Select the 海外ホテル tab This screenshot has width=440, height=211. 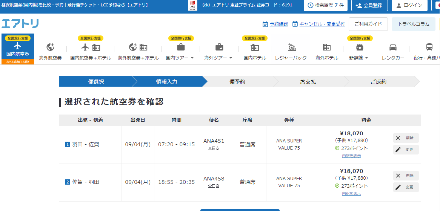(327, 52)
